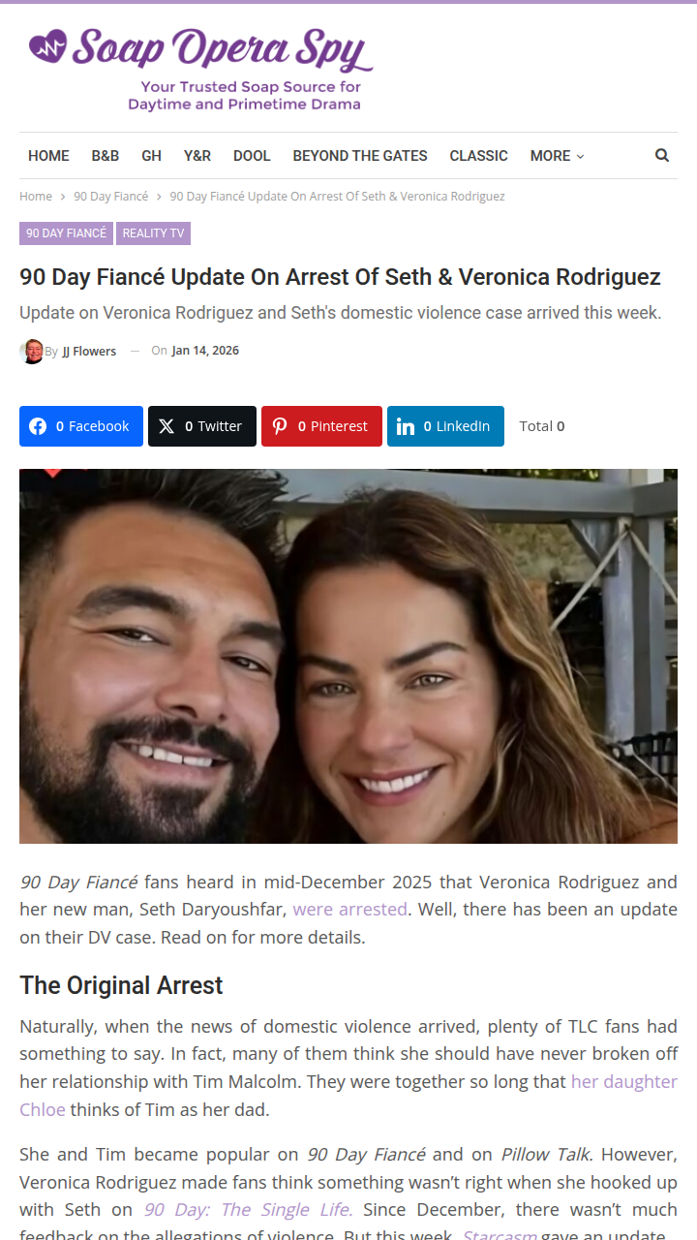The height and width of the screenshot is (1240, 697).
Task: Click JJ Flowers author avatar
Action: pos(32,351)
